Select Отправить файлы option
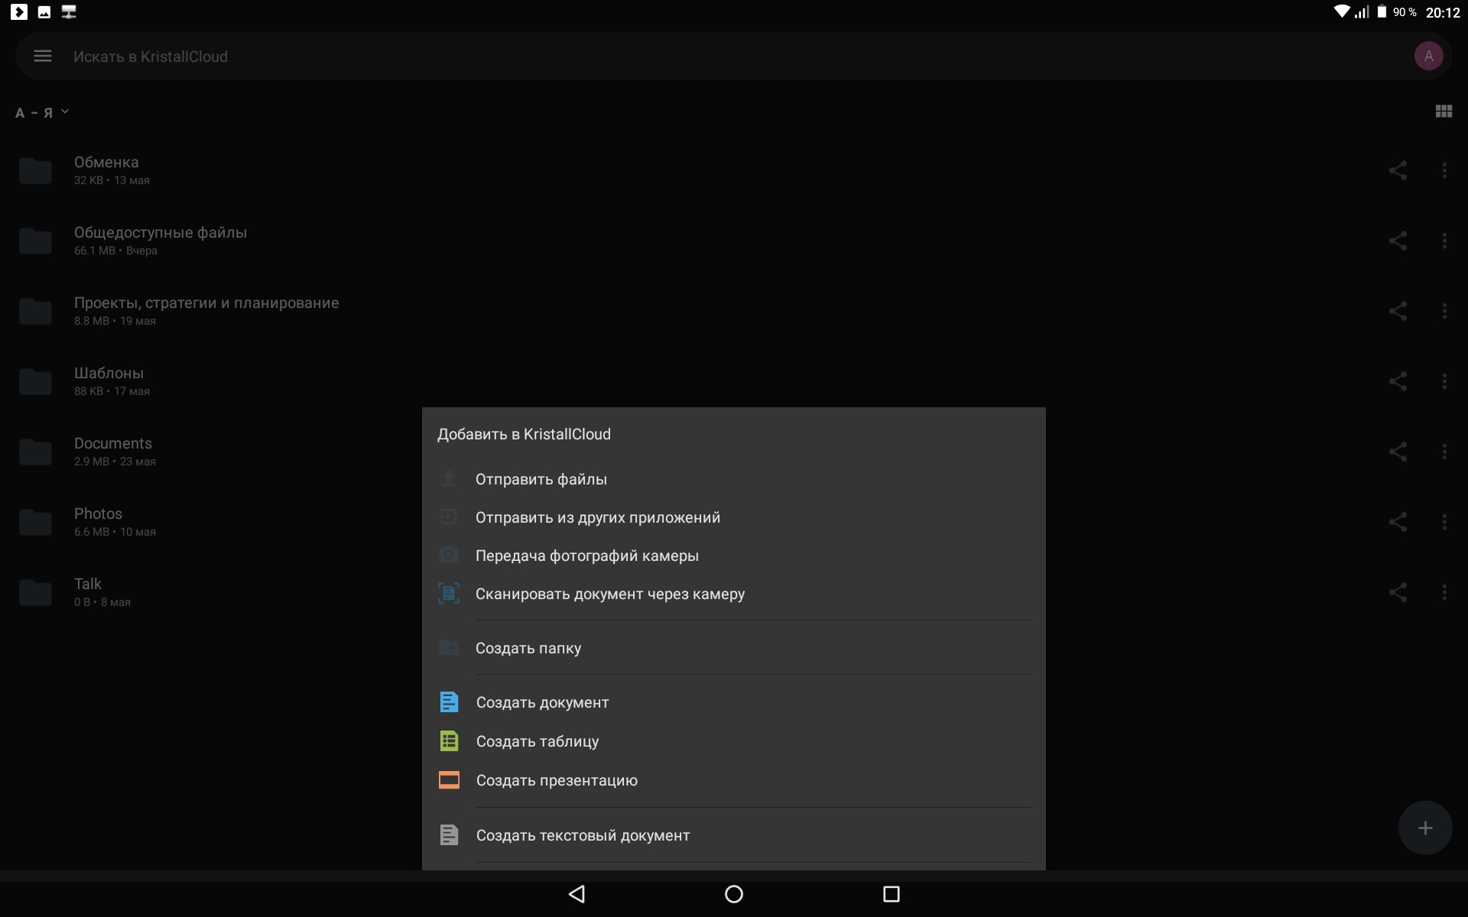 click(541, 479)
